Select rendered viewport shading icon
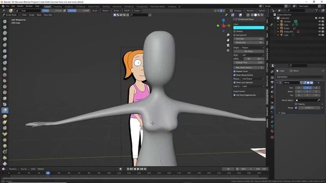Viewport: 326px width, 183px height. coord(262,15)
